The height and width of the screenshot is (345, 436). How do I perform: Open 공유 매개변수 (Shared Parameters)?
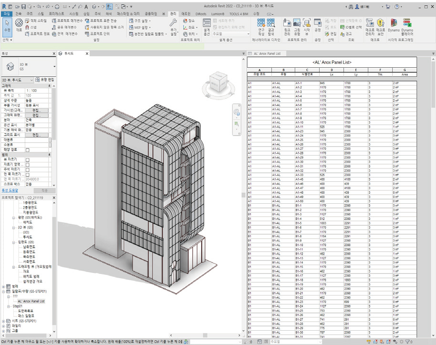[64, 27]
